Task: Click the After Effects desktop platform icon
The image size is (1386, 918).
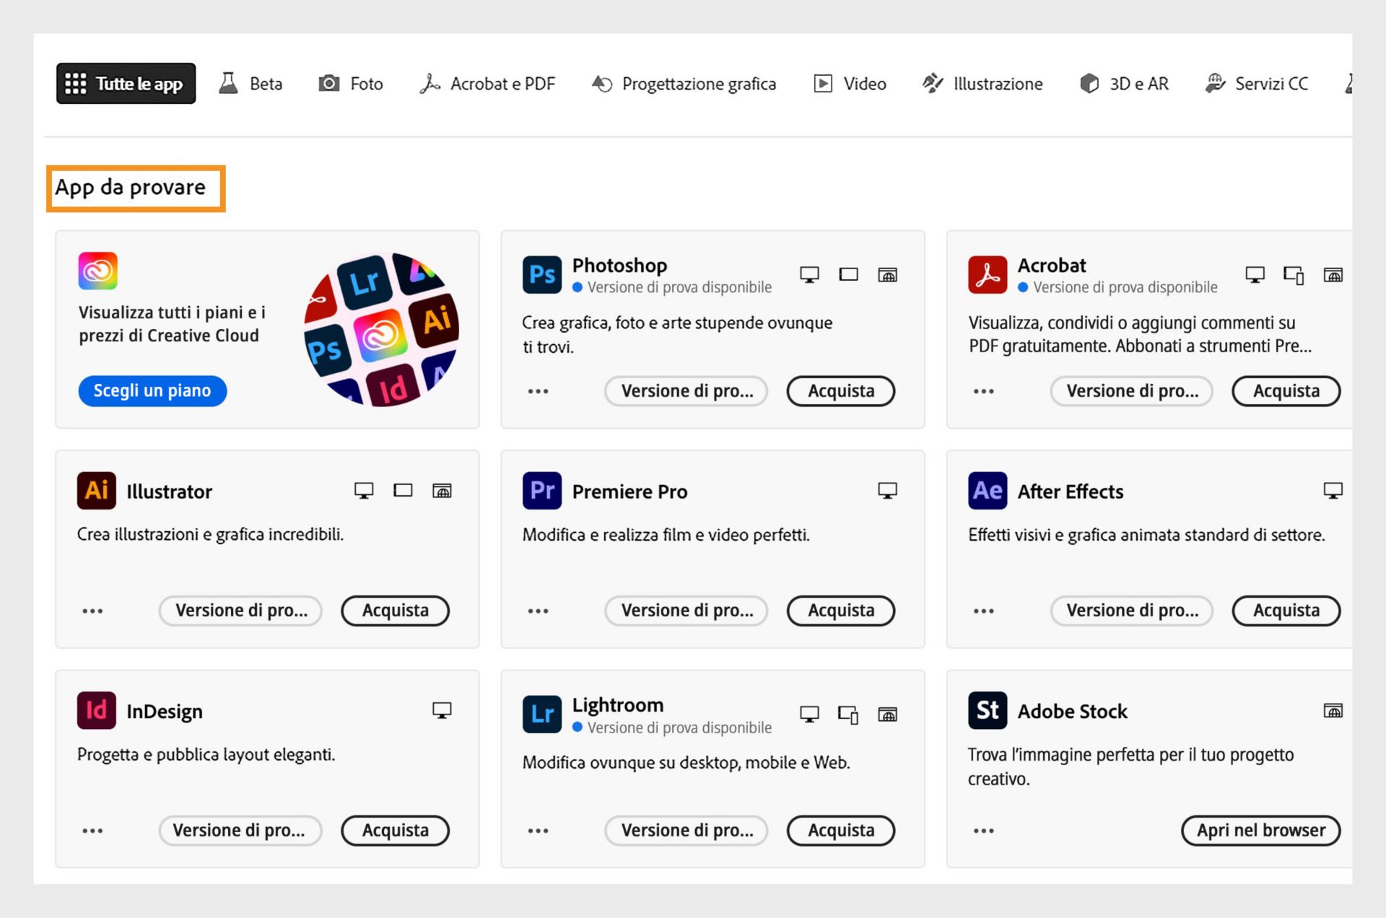Action: click(x=1333, y=491)
